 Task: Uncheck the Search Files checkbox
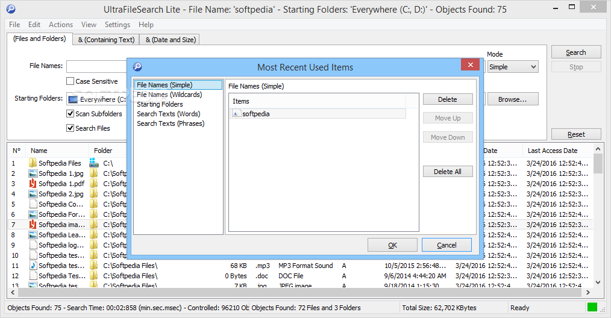tap(70, 128)
